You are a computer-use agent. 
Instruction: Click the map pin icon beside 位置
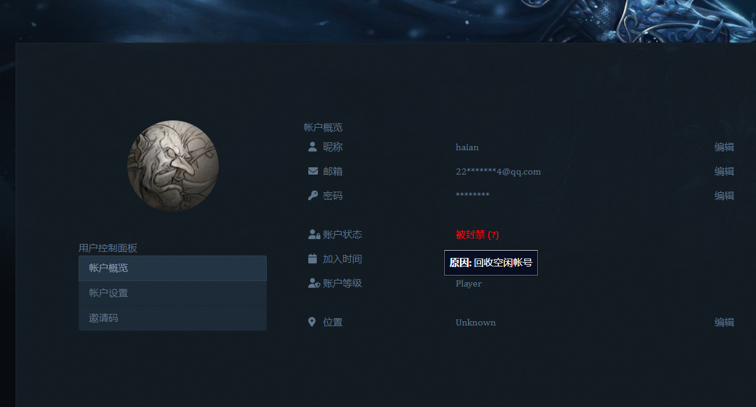(312, 322)
